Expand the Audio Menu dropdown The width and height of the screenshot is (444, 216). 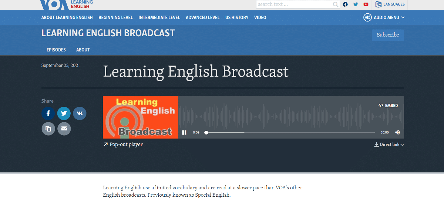coord(384,17)
